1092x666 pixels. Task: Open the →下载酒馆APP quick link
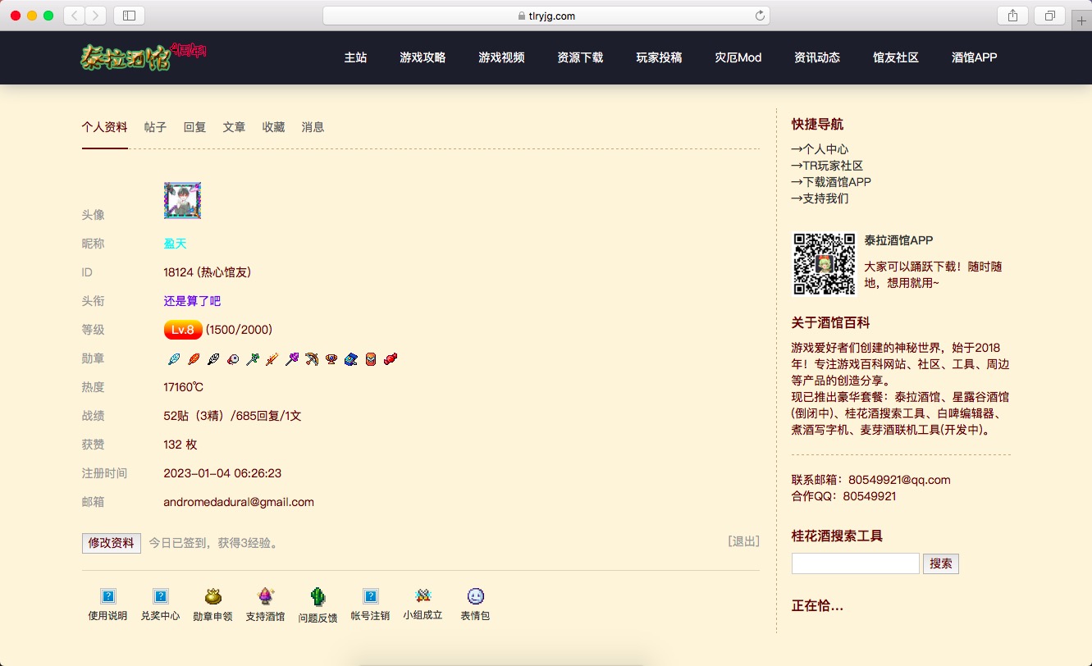[x=831, y=182]
